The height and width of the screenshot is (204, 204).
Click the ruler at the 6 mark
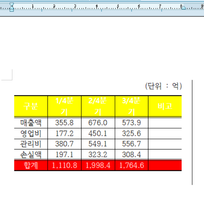(139, 6)
